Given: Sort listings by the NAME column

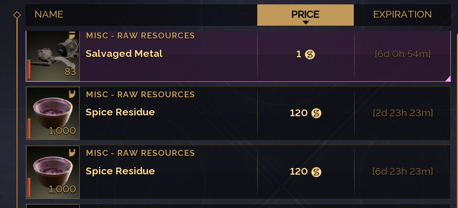Looking at the screenshot, I should coord(49,15).
